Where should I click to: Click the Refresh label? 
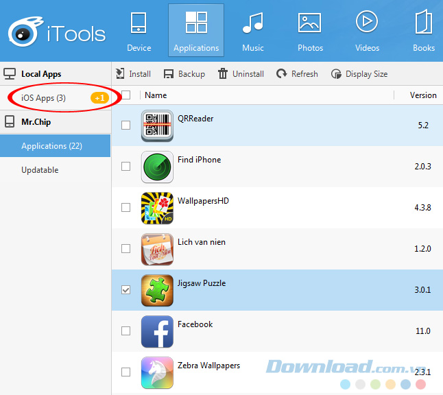304,74
